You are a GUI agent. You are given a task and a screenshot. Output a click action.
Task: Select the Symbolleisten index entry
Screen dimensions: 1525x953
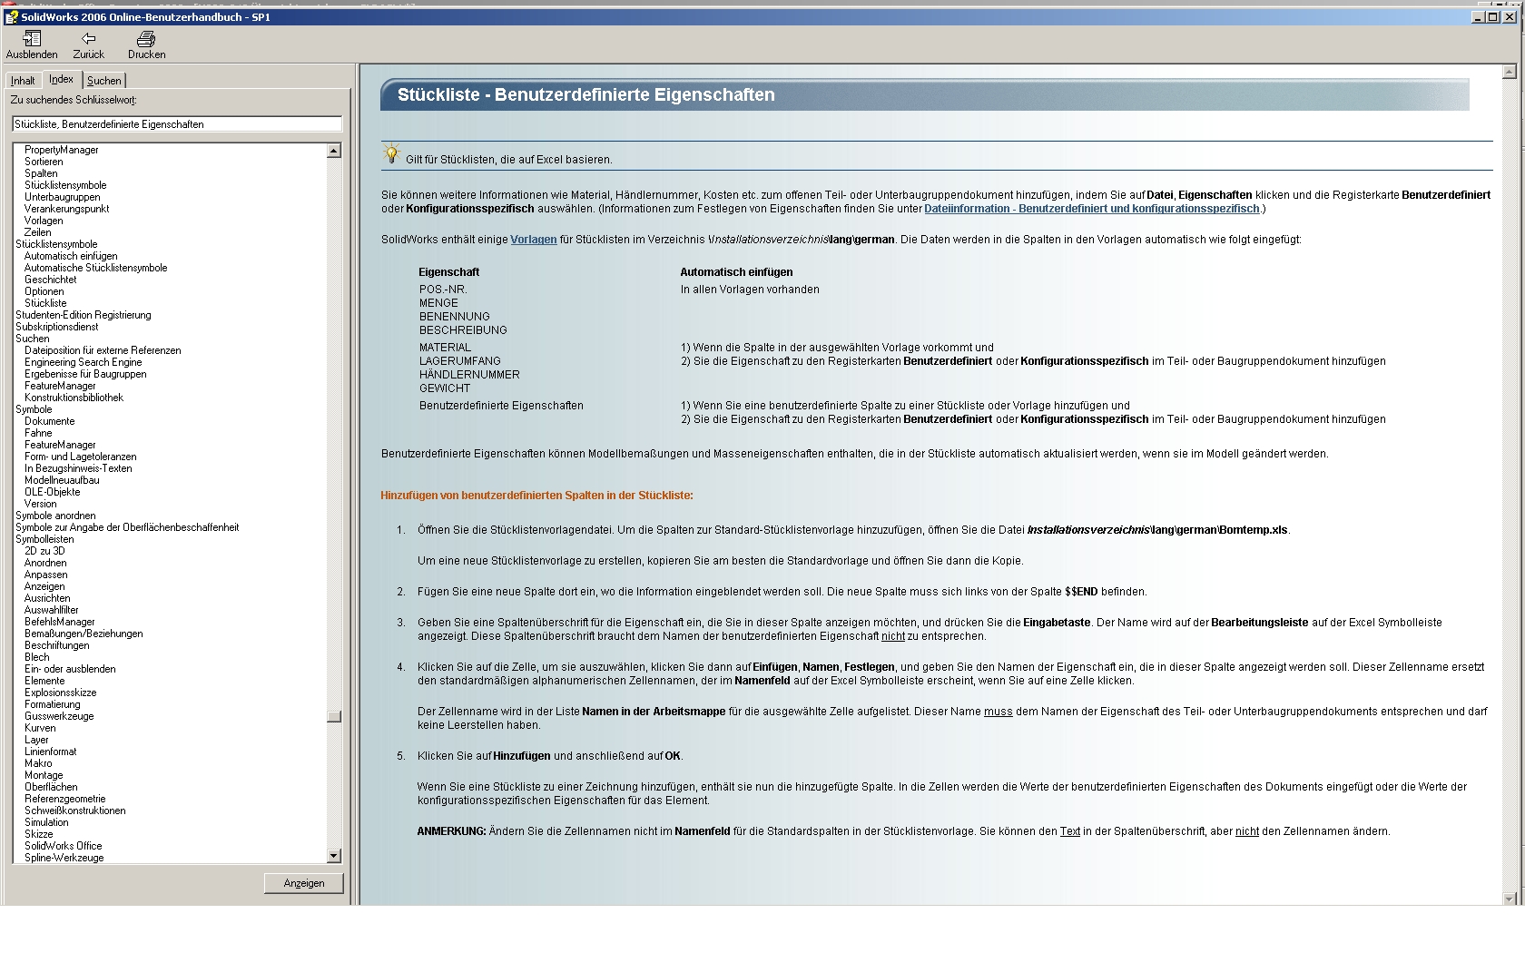click(44, 539)
